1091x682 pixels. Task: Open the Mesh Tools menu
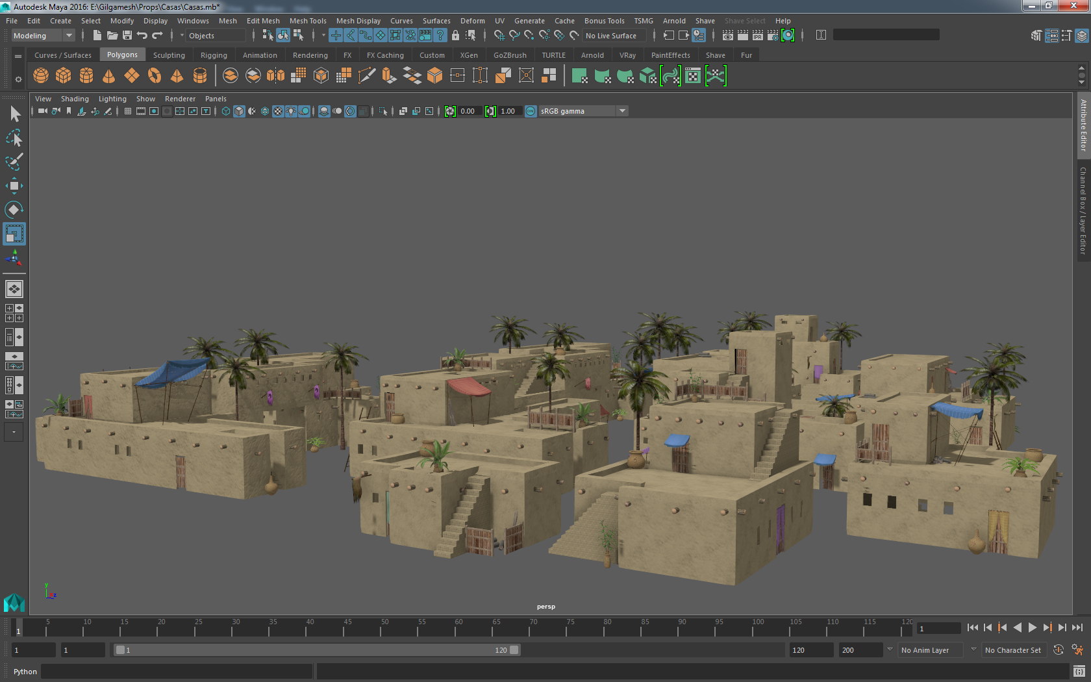tap(308, 21)
